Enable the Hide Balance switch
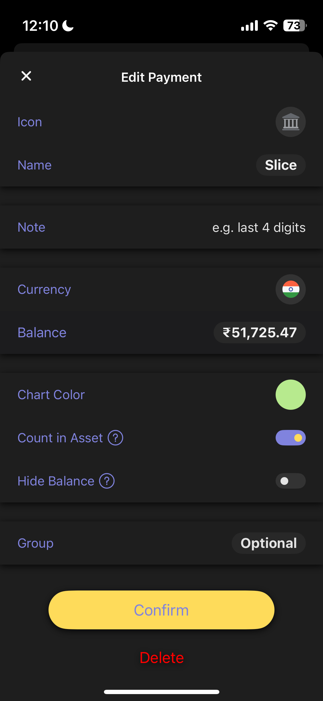Image resolution: width=323 pixels, height=701 pixels. click(291, 481)
